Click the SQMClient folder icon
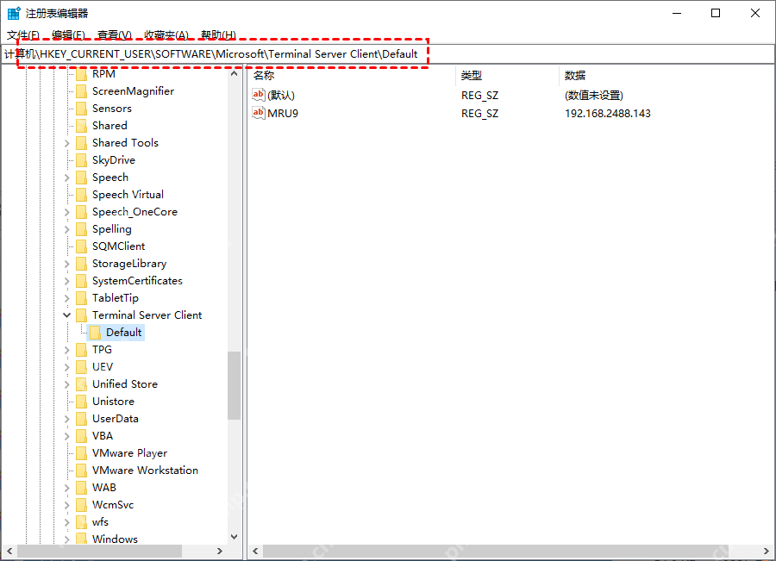The image size is (776, 561). coord(82,246)
